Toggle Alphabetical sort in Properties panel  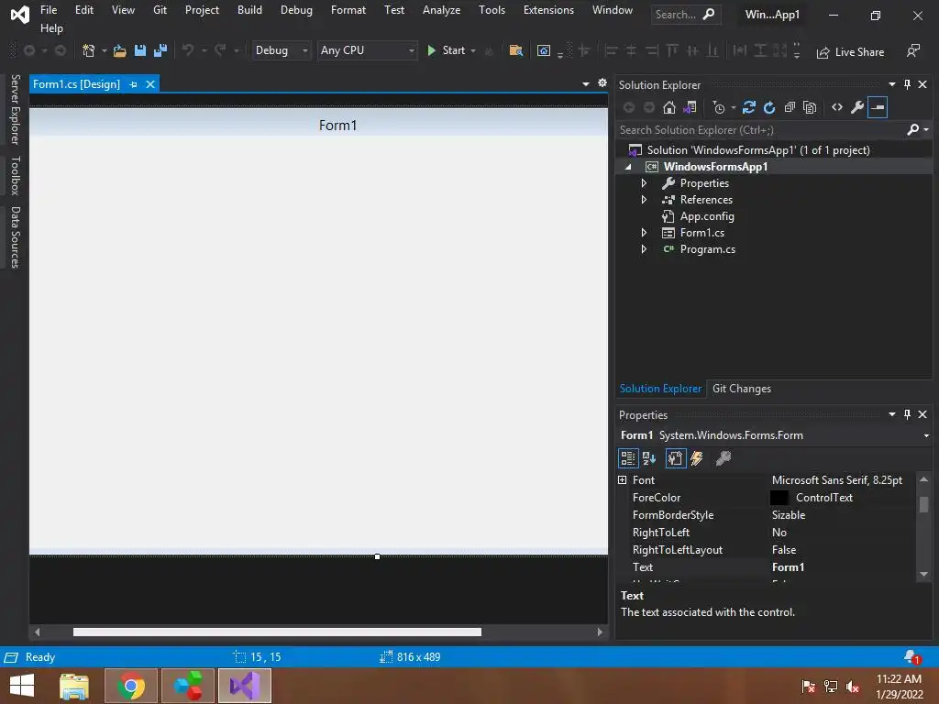pyautogui.click(x=649, y=458)
